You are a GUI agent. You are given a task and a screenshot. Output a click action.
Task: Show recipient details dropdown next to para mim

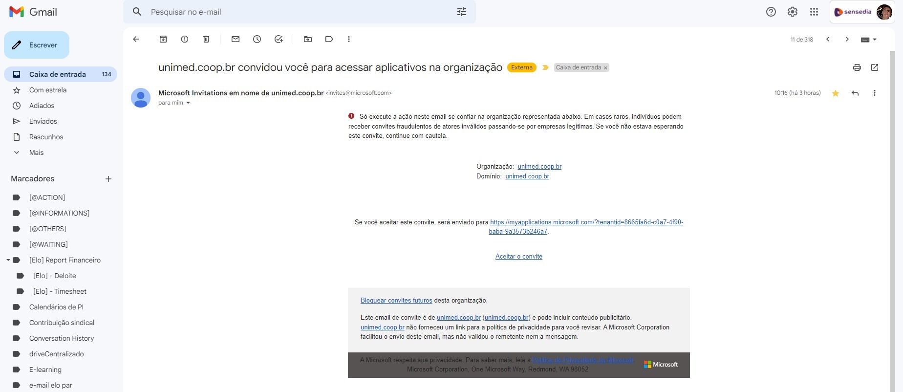(x=188, y=103)
